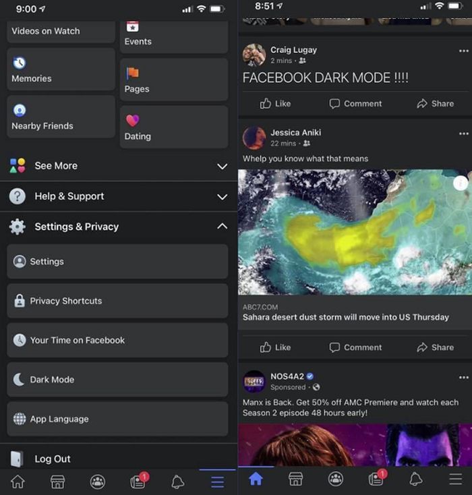Open Dark Mode setting
The width and height of the screenshot is (472, 495).
pyautogui.click(x=117, y=380)
